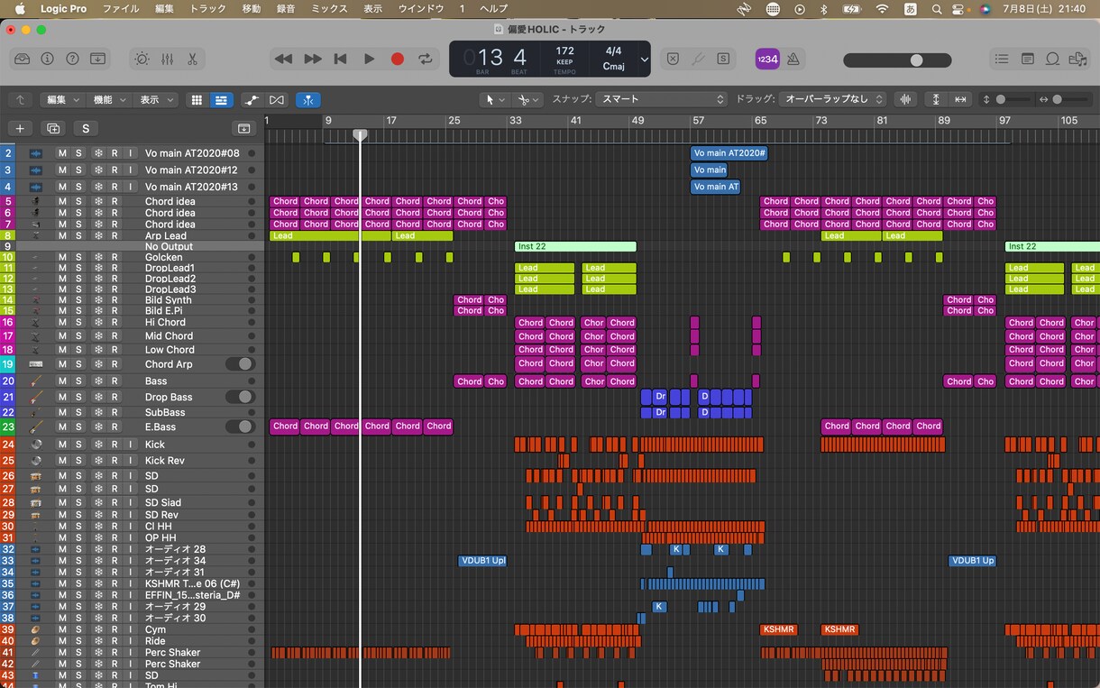Toggle vertical auto zoom icon
Image resolution: width=1100 pixels, height=688 pixels.
pyautogui.click(x=936, y=99)
